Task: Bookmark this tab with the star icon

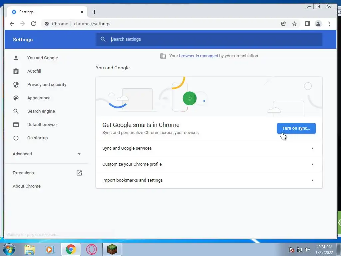Action: pos(294,24)
